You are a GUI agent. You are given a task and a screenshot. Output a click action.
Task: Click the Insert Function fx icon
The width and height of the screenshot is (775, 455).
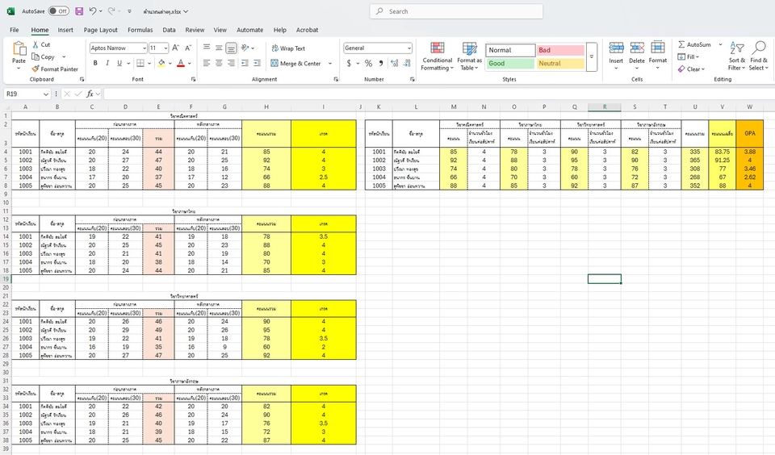[x=90, y=94]
